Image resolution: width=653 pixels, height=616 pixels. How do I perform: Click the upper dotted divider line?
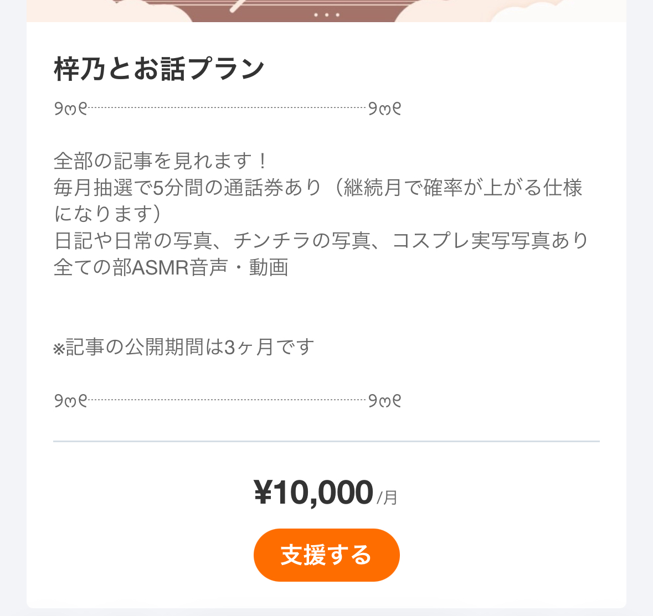[227, 108]
